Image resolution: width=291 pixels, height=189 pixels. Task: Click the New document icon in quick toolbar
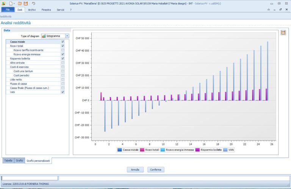[11, 3]
